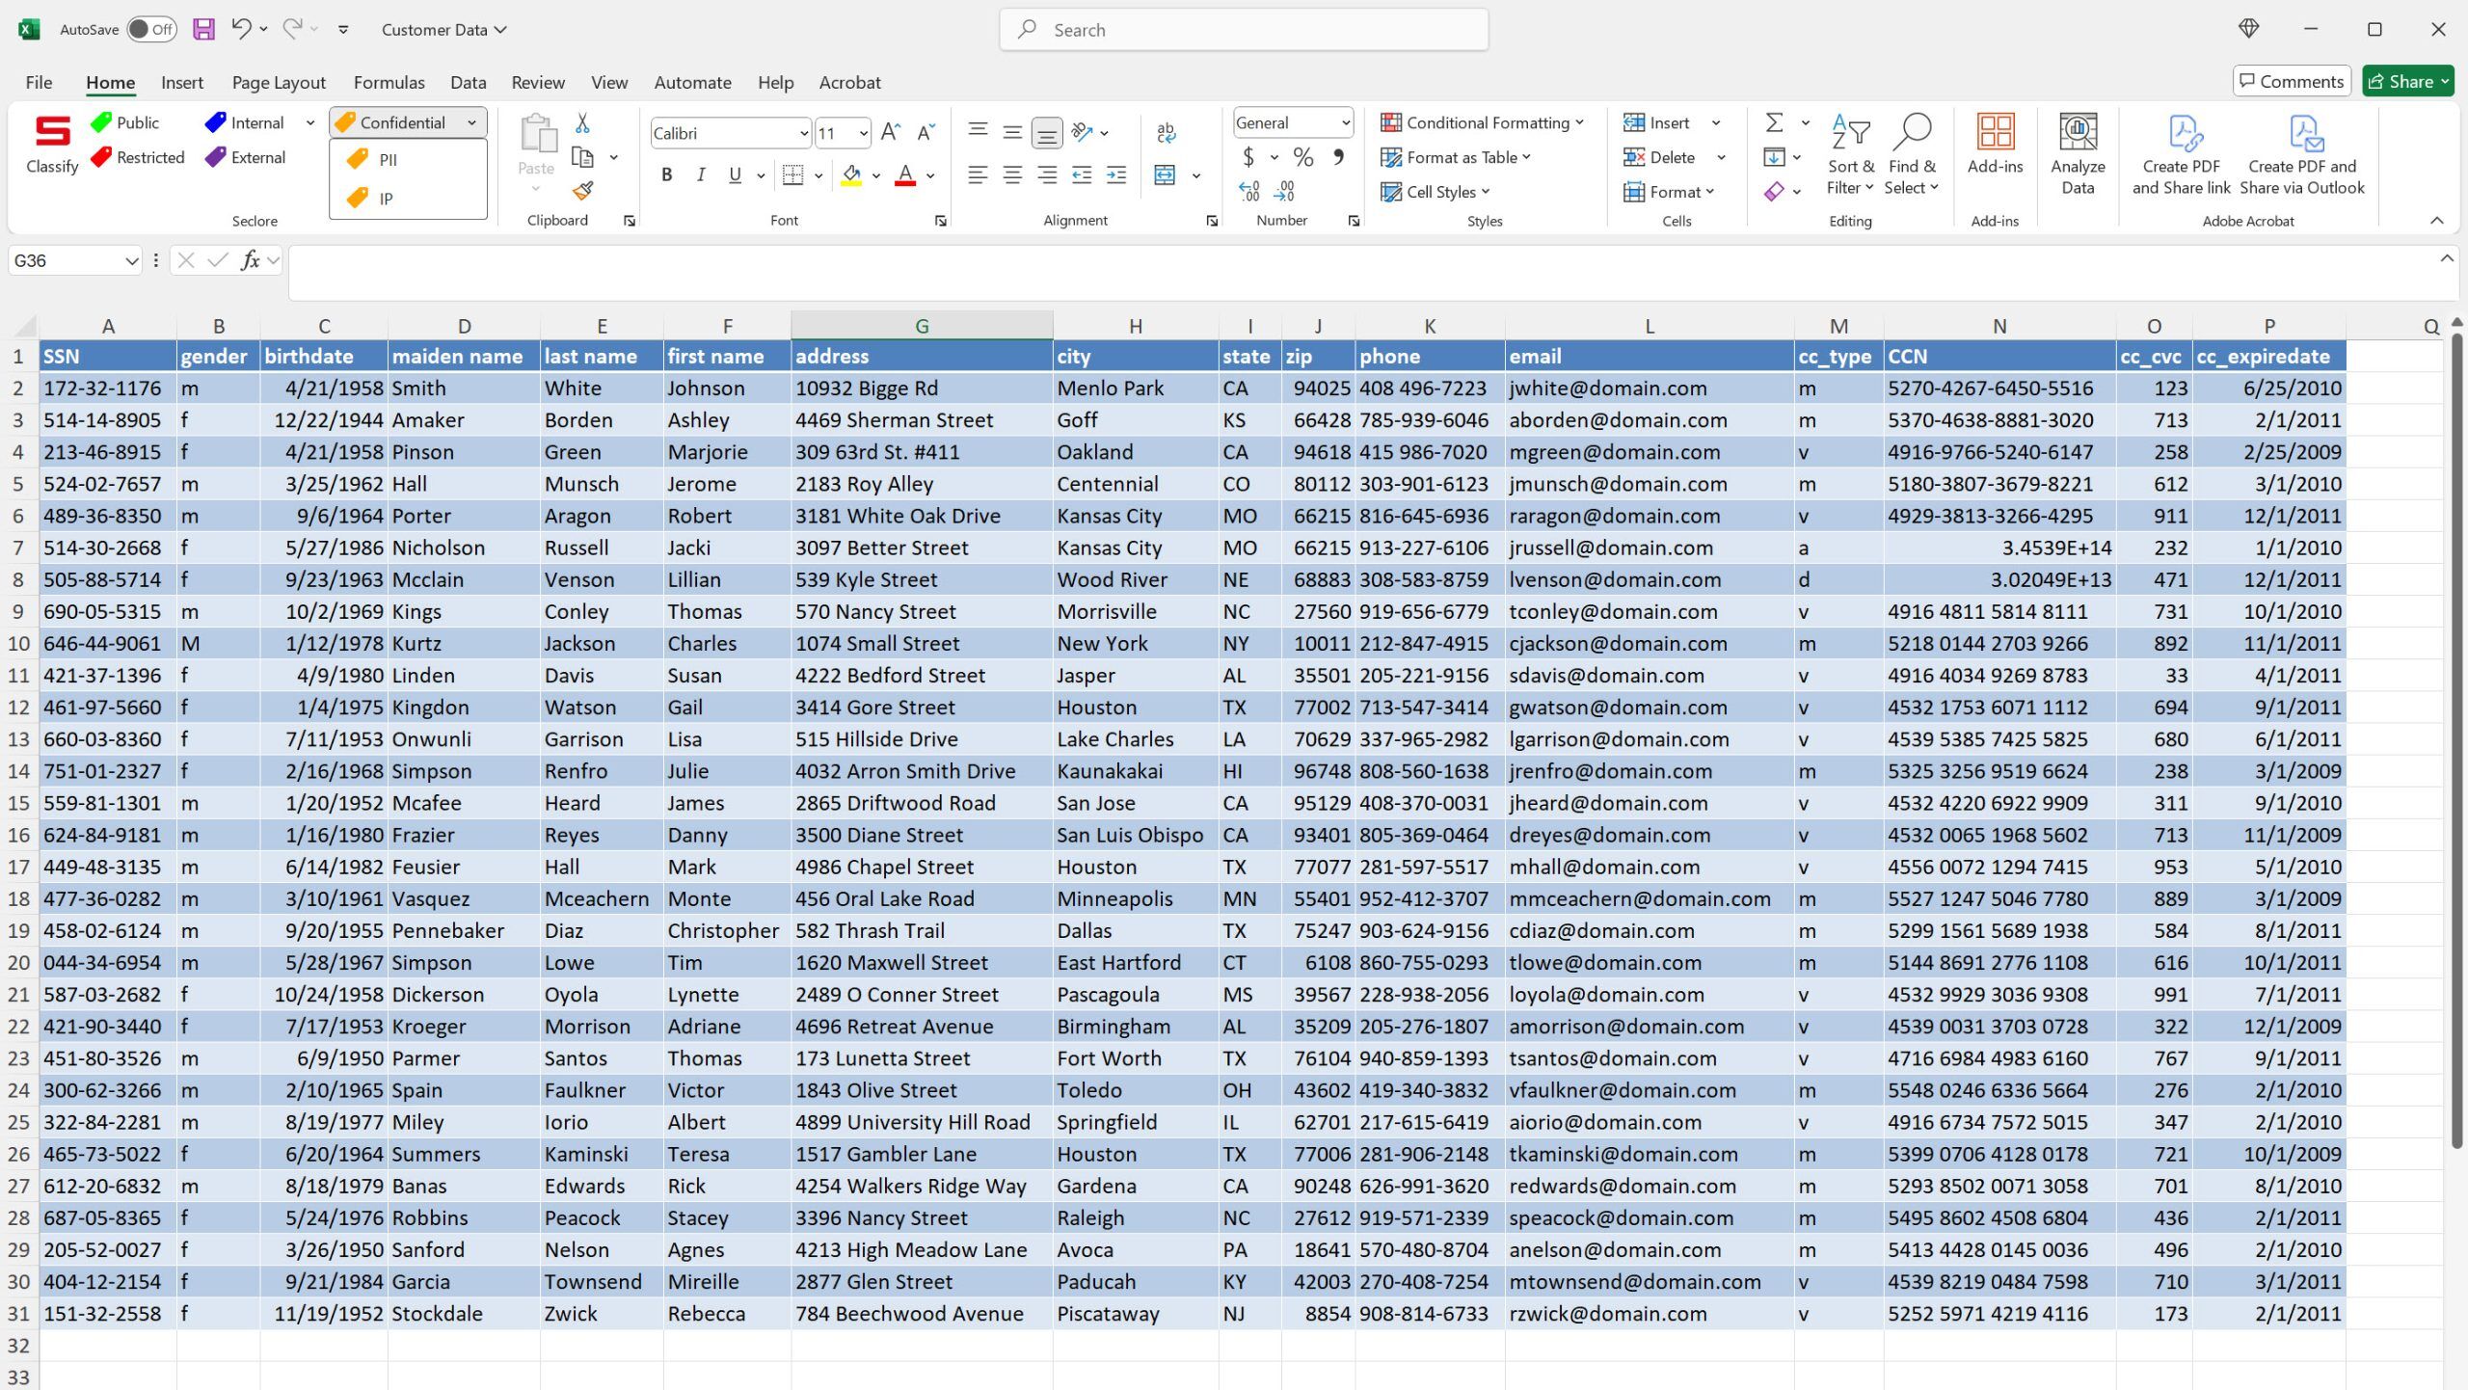Open the File menu
Image resolution: width=2468 pixels, height=1390 pixels.
point(39,82)
